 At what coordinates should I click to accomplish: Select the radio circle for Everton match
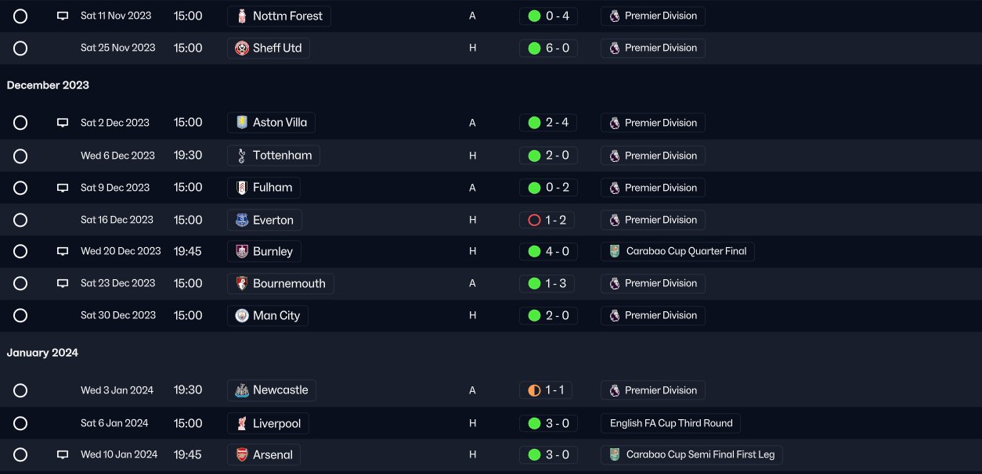click(x=20, y=221)
